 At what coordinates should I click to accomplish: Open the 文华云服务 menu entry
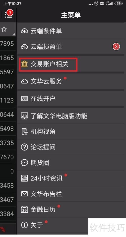[71, 81]
